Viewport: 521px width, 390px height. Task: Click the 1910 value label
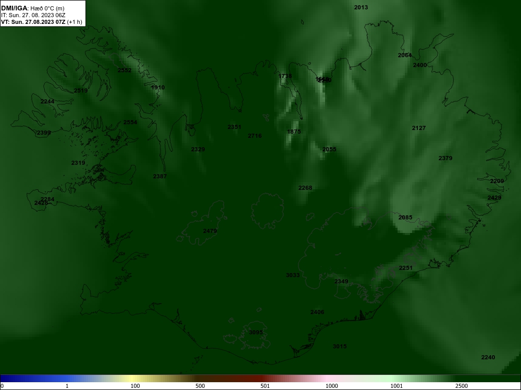tap(158, 87)
